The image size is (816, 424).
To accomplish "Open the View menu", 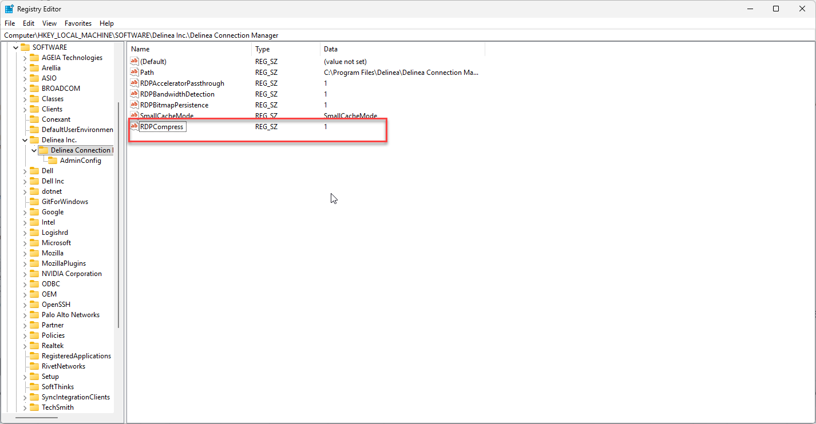I will coord(49,23).
